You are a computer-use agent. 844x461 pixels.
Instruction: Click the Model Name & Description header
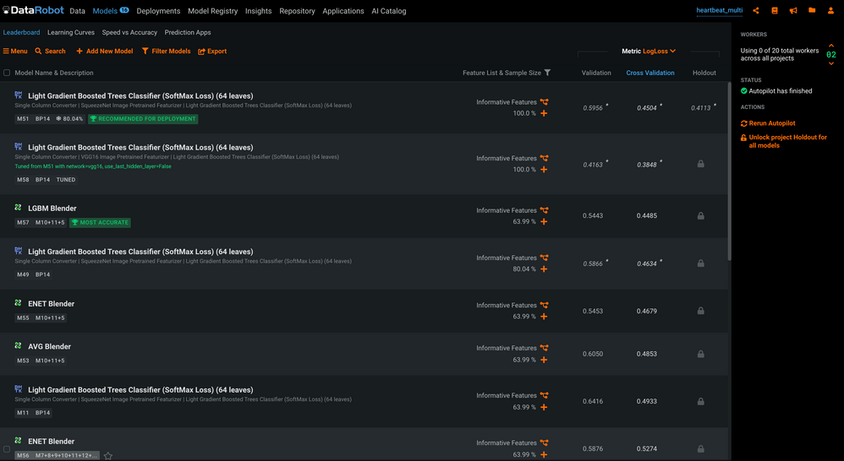[x=54, y=73]
